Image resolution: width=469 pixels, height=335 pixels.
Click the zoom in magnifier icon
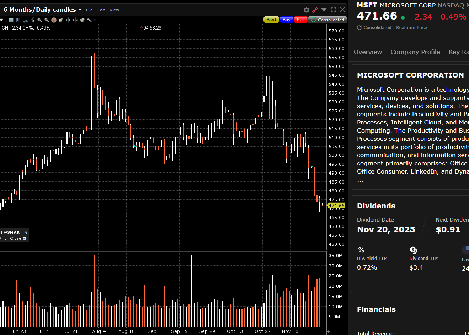tap(39, 20)
